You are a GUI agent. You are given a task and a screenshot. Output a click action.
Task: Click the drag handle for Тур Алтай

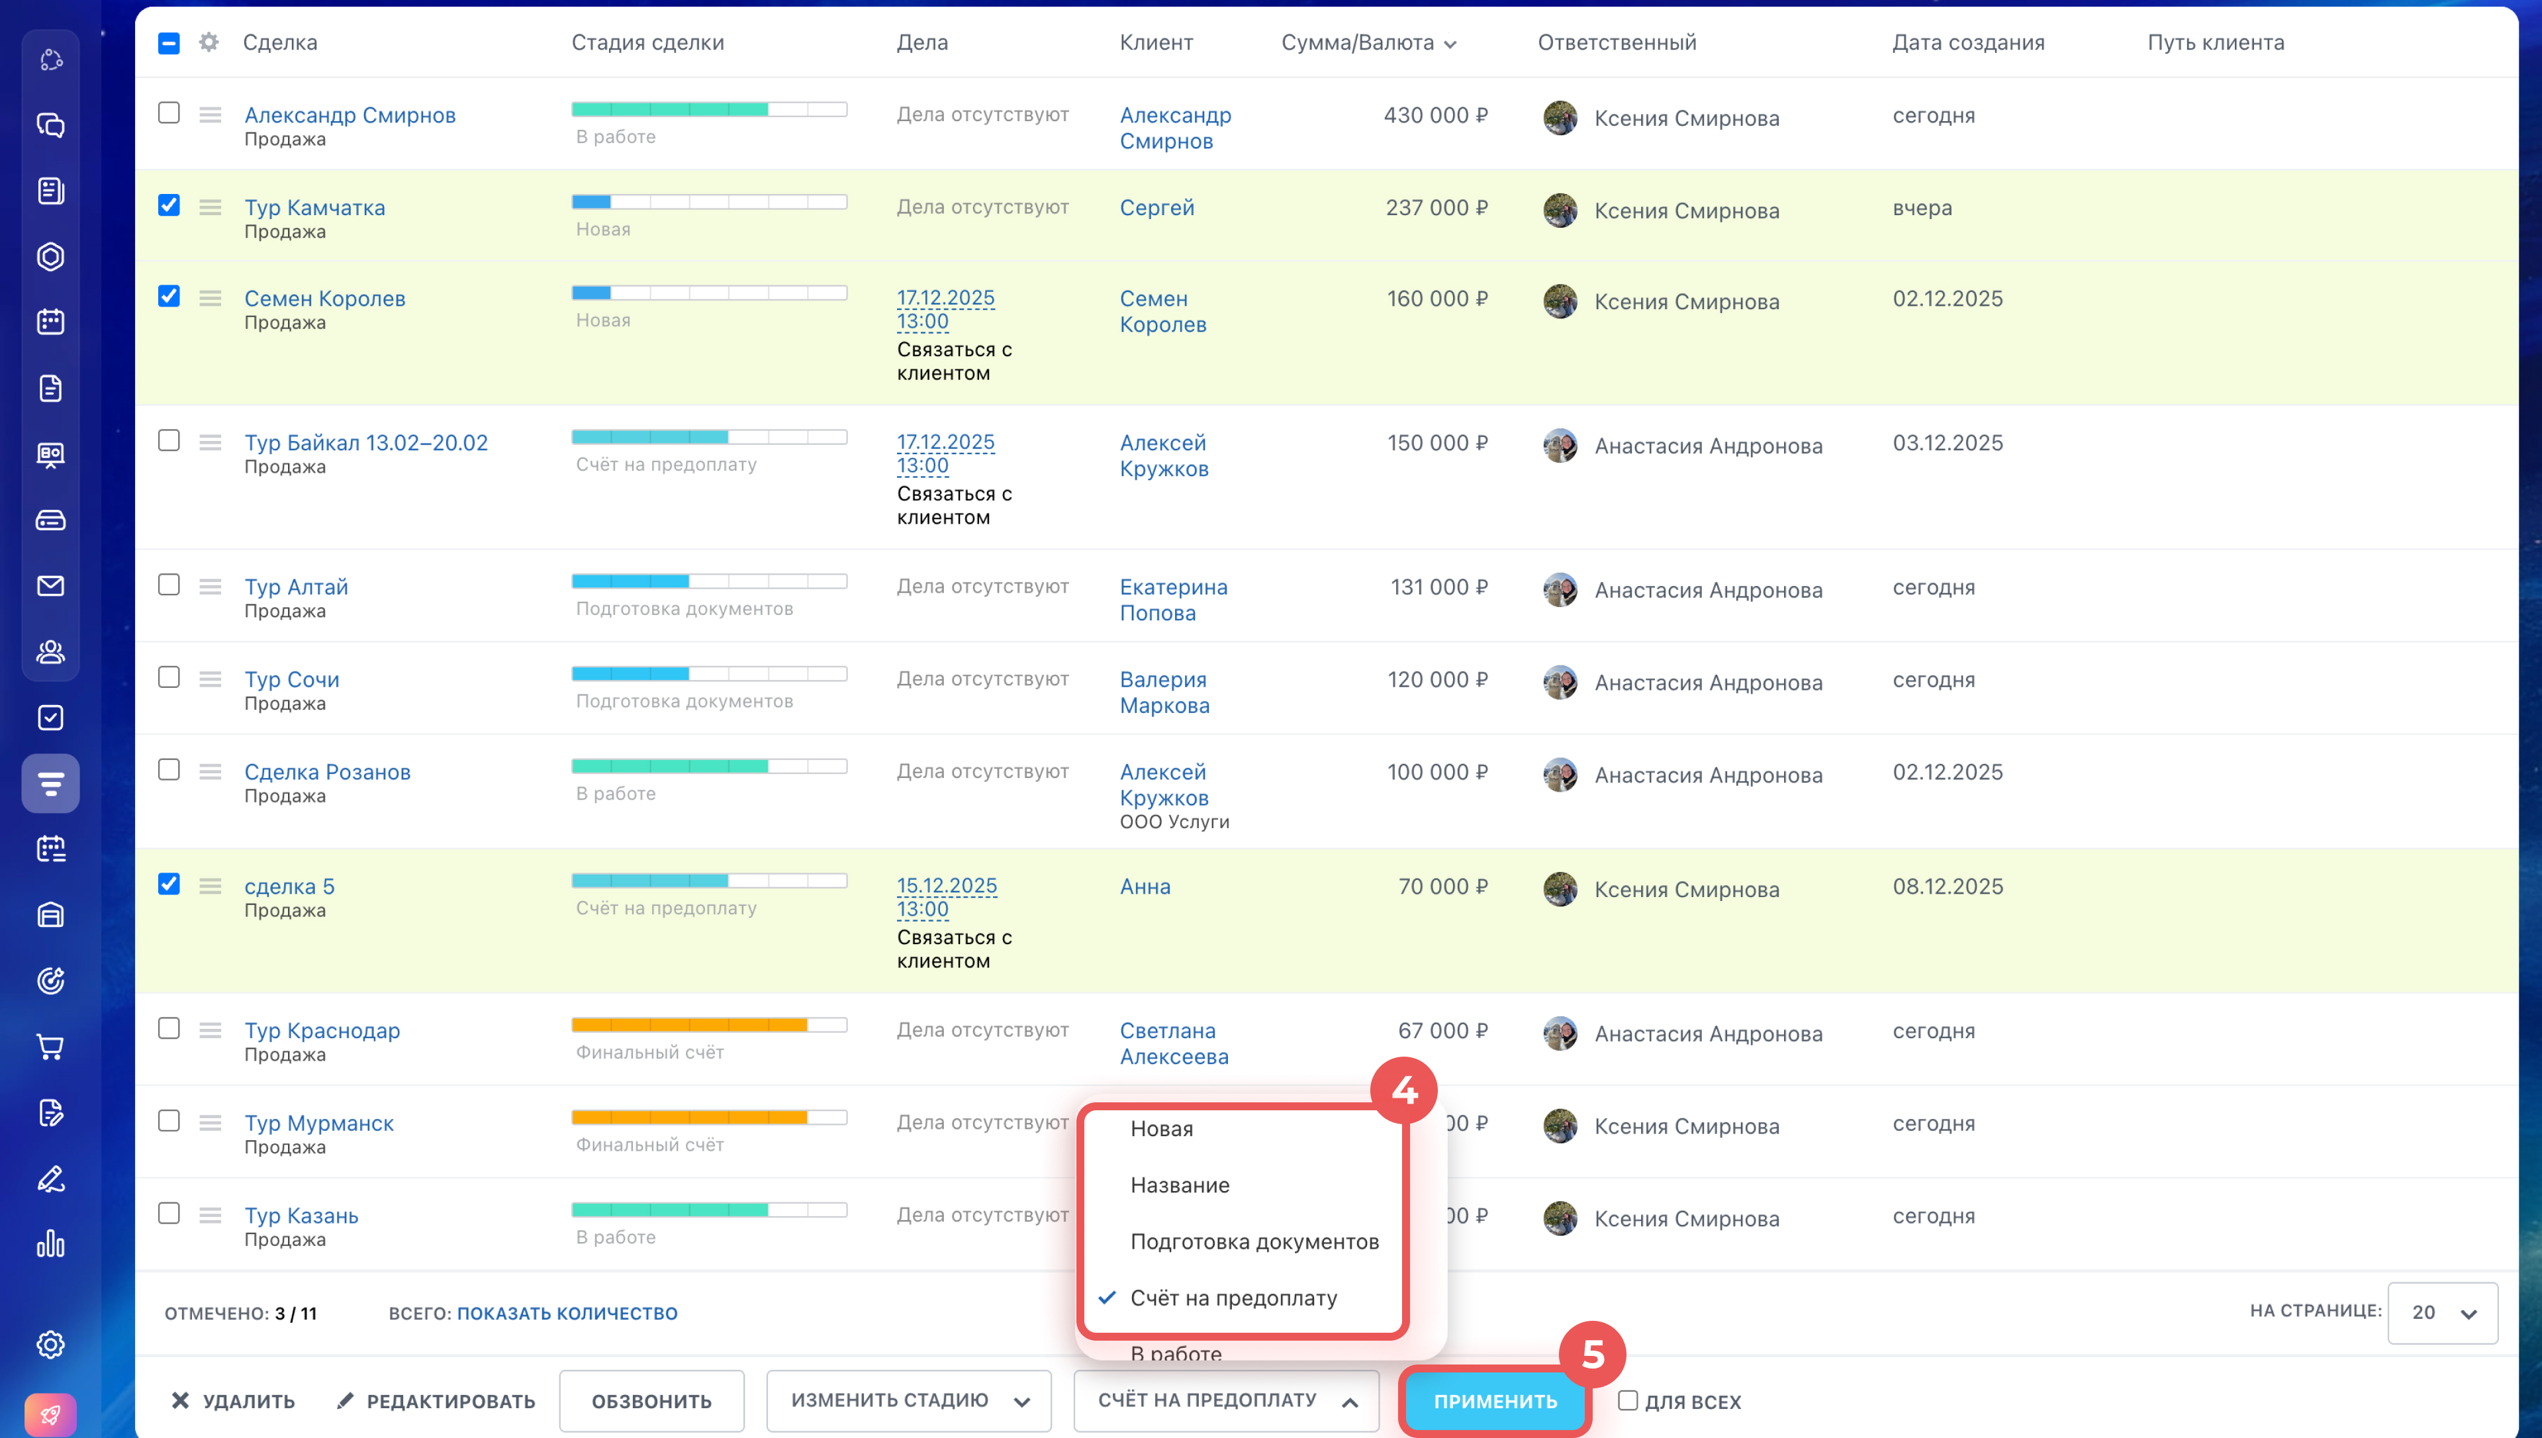[x=211, y=588]
